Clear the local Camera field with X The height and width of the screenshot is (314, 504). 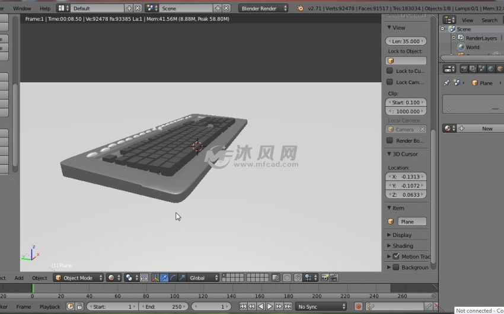point(422,129)
